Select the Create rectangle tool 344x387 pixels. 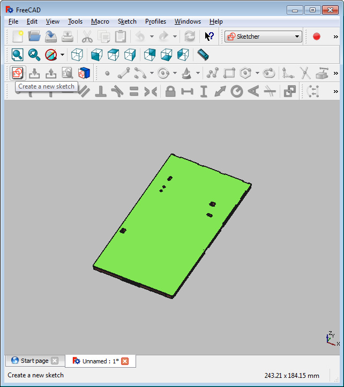point(229,73)
